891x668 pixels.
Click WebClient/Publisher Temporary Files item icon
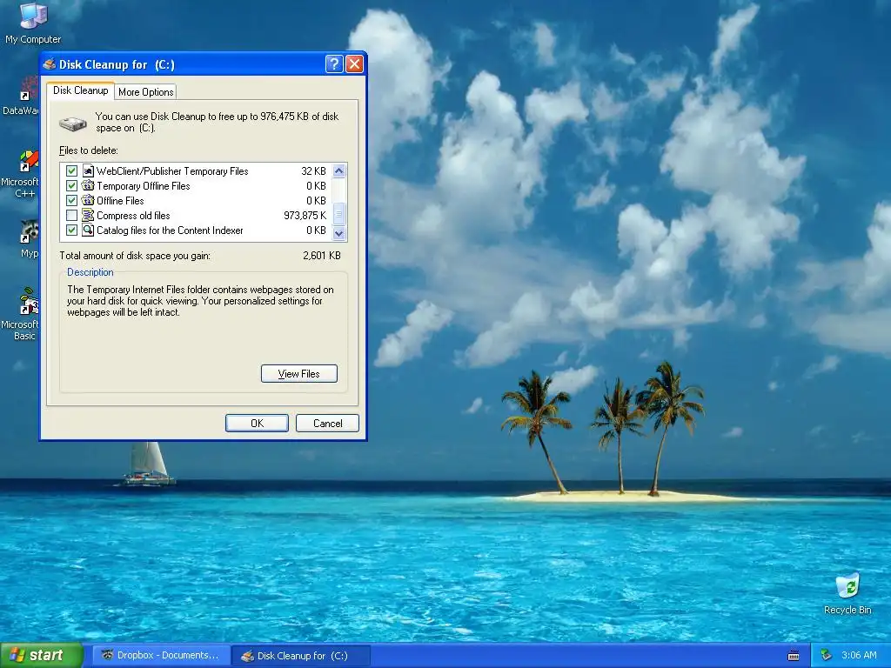88,171
